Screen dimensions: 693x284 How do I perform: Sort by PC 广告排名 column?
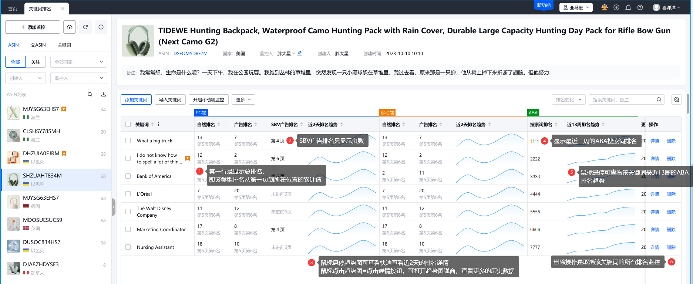pos(256,125)
